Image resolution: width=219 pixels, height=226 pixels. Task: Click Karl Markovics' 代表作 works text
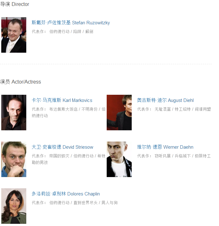pyautogui.click(x=69, y=113)
